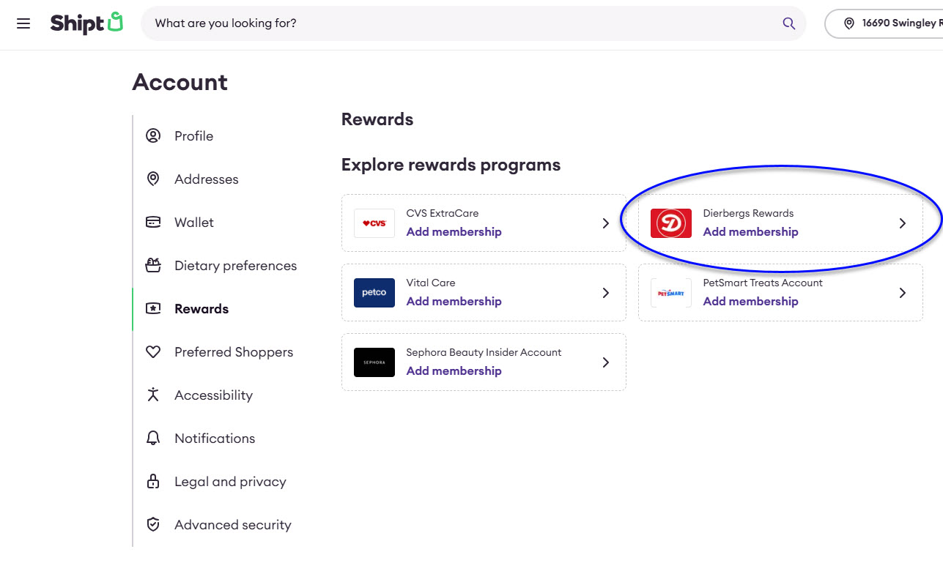Click the 'Vital Care' program name
Viewport: 943px width, 574px height.
point(431,283)
